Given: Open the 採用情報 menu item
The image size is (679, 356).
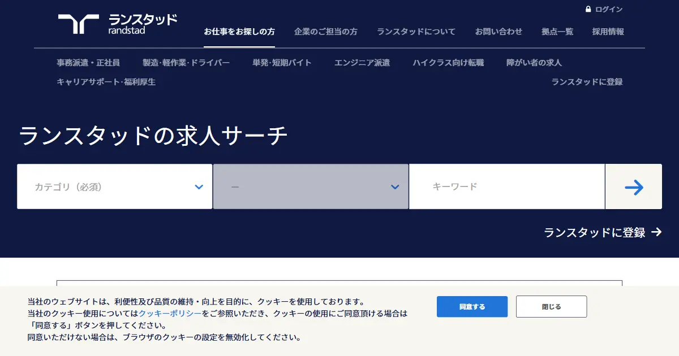Looking at the screenshot, I should pos(608,32).
